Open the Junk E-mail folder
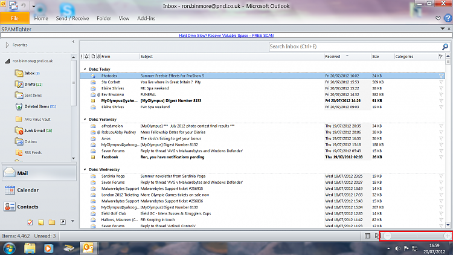Viewport: 453px width, 255px height. [x=33, y=131]
